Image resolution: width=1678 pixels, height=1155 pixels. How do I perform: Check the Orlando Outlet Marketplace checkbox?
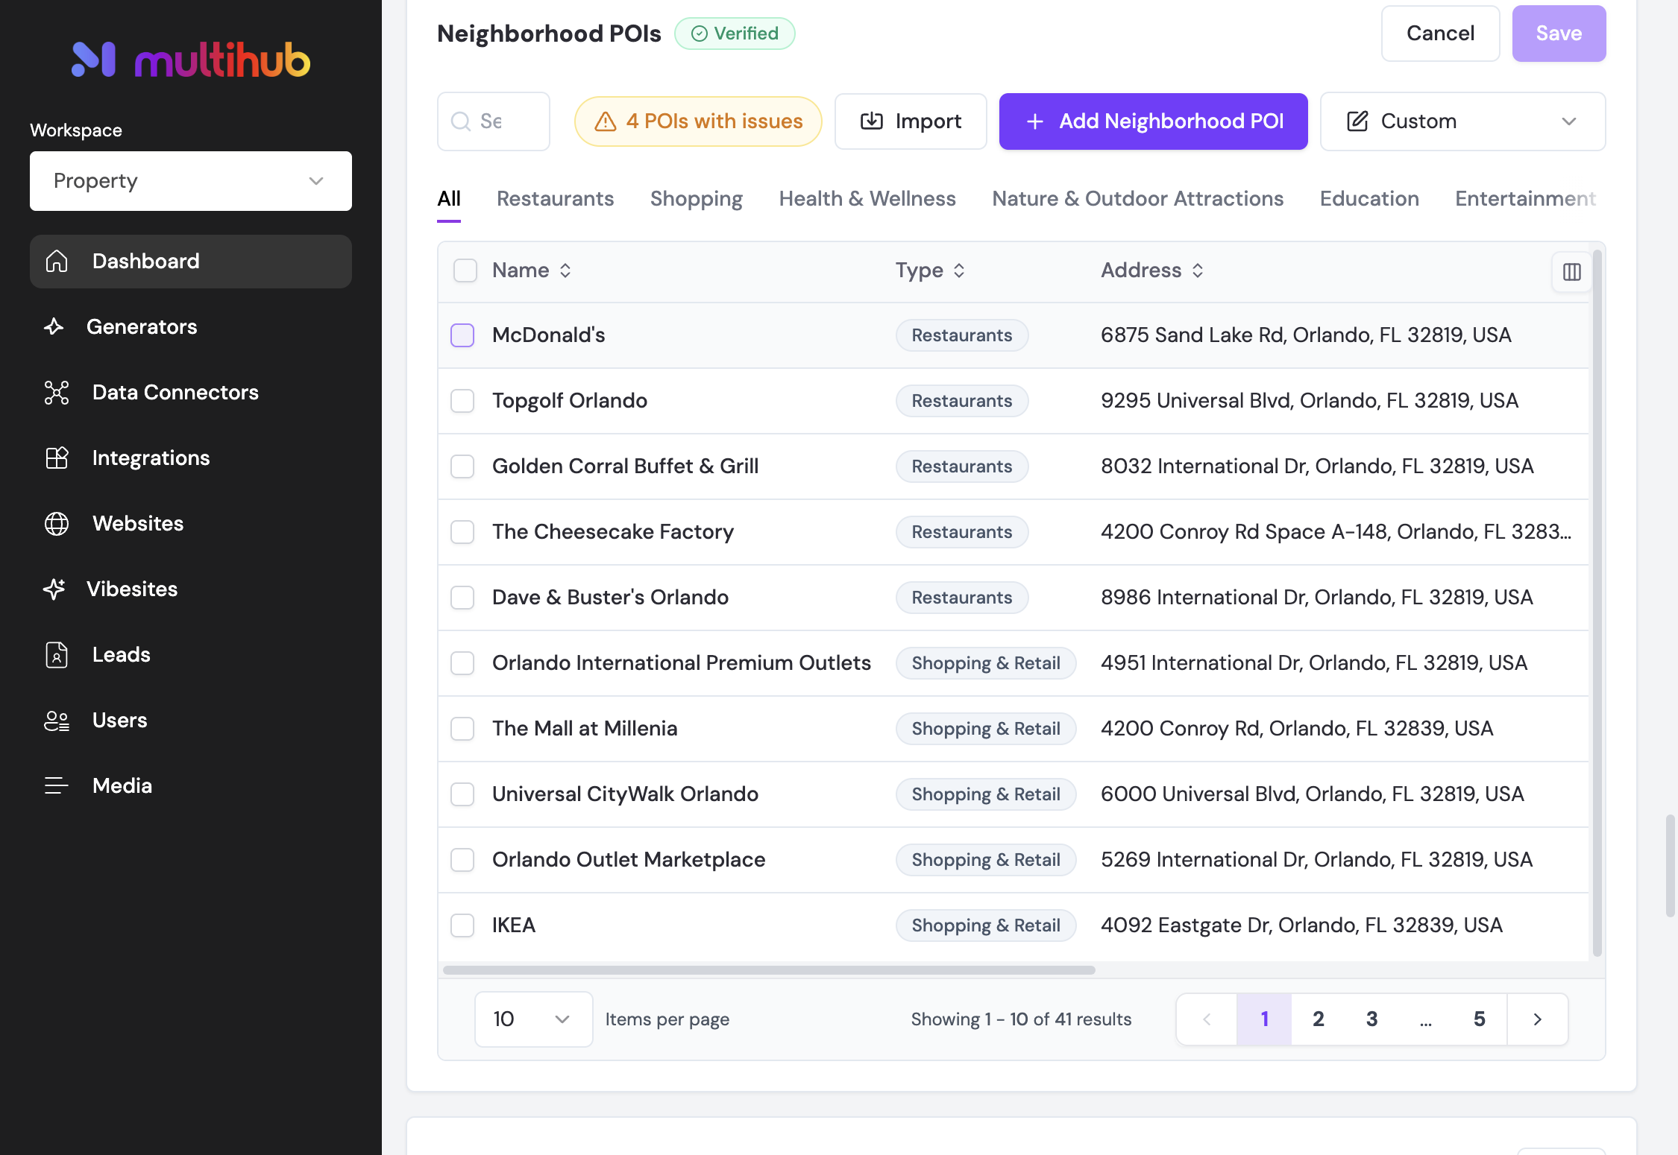pos(462,860)
